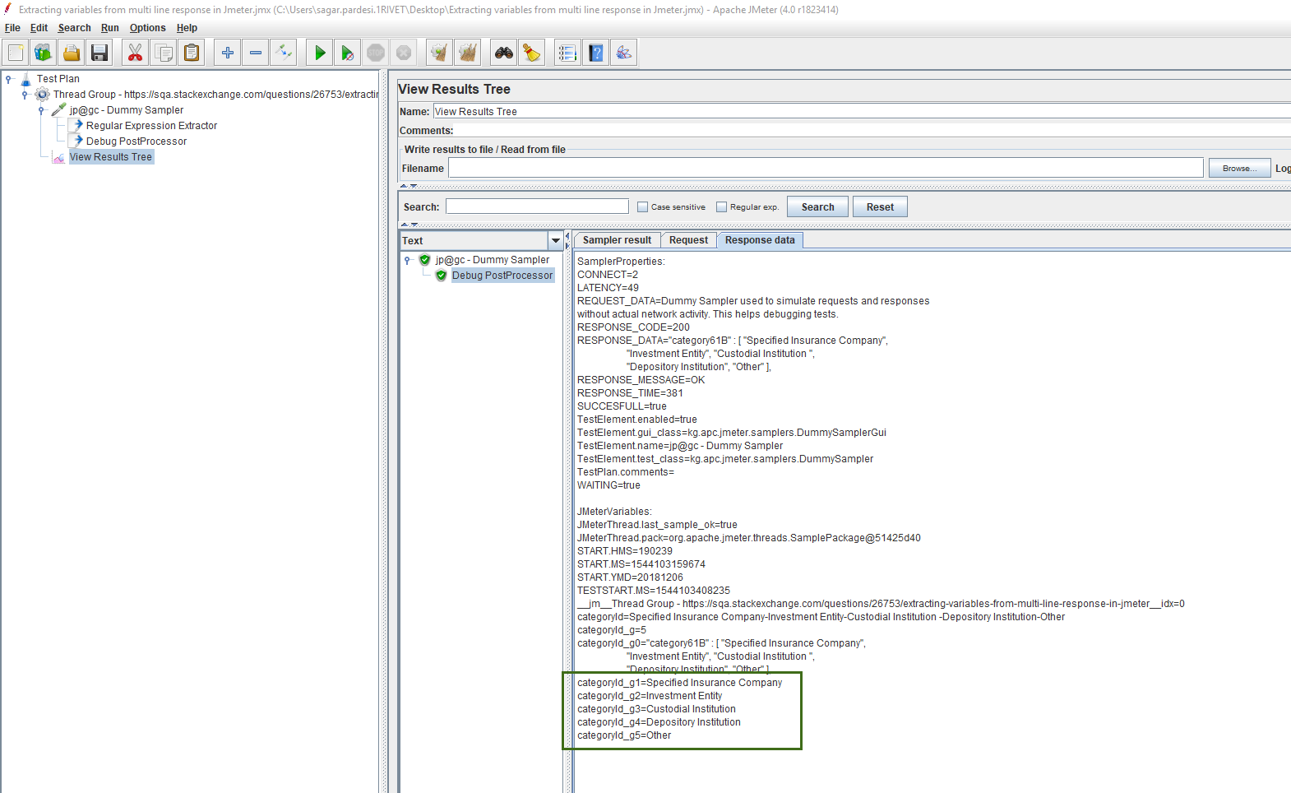Clear results with the single broom icon
The width and height of the screenshot is (1291, 793).
coord(440,53)
